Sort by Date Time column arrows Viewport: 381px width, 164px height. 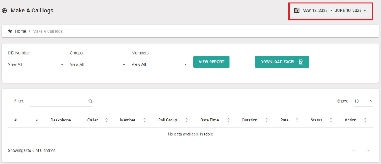pos(228,120)
